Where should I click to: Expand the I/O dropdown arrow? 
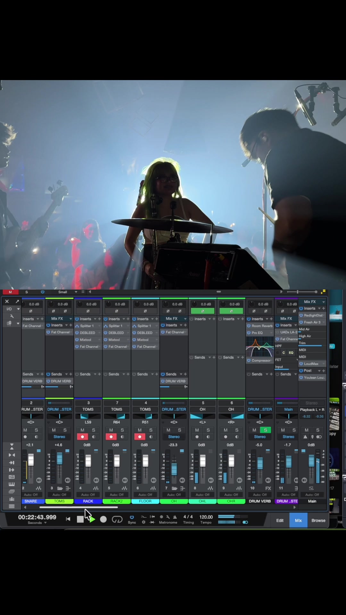pyautogui.click(x=18, y=309)
